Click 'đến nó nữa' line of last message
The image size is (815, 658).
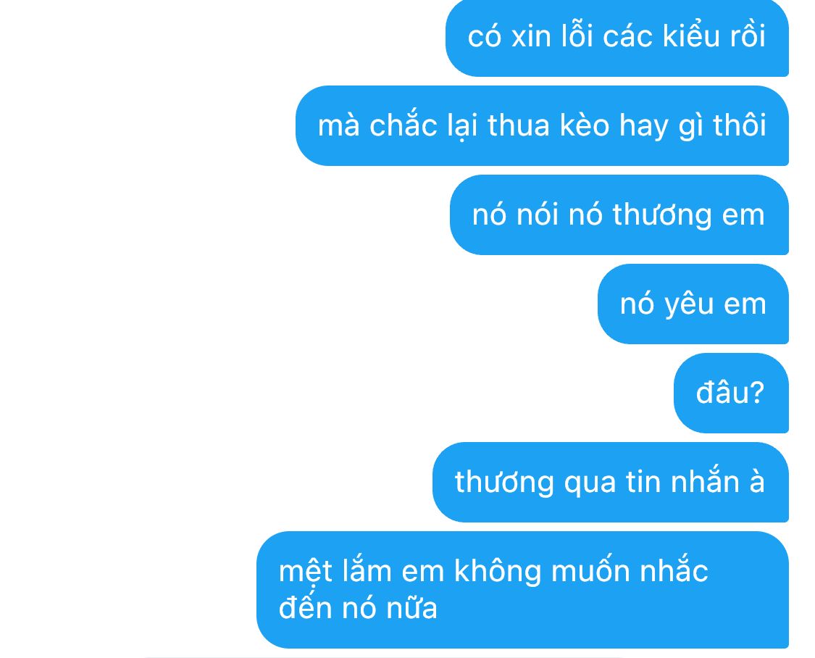358,607
